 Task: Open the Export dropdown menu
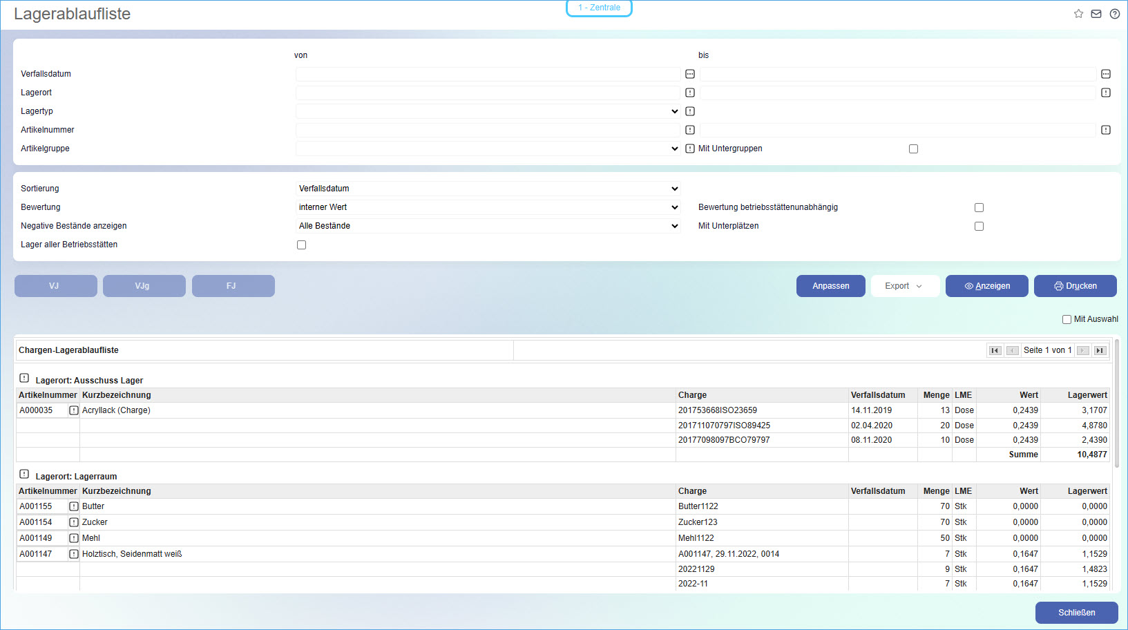(x=904, y=286)
